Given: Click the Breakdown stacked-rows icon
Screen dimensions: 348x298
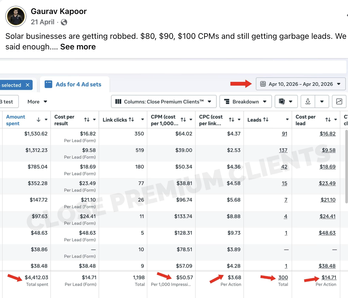Looking at the screenshot, I should pyautogui.click(x=227, y=102).
